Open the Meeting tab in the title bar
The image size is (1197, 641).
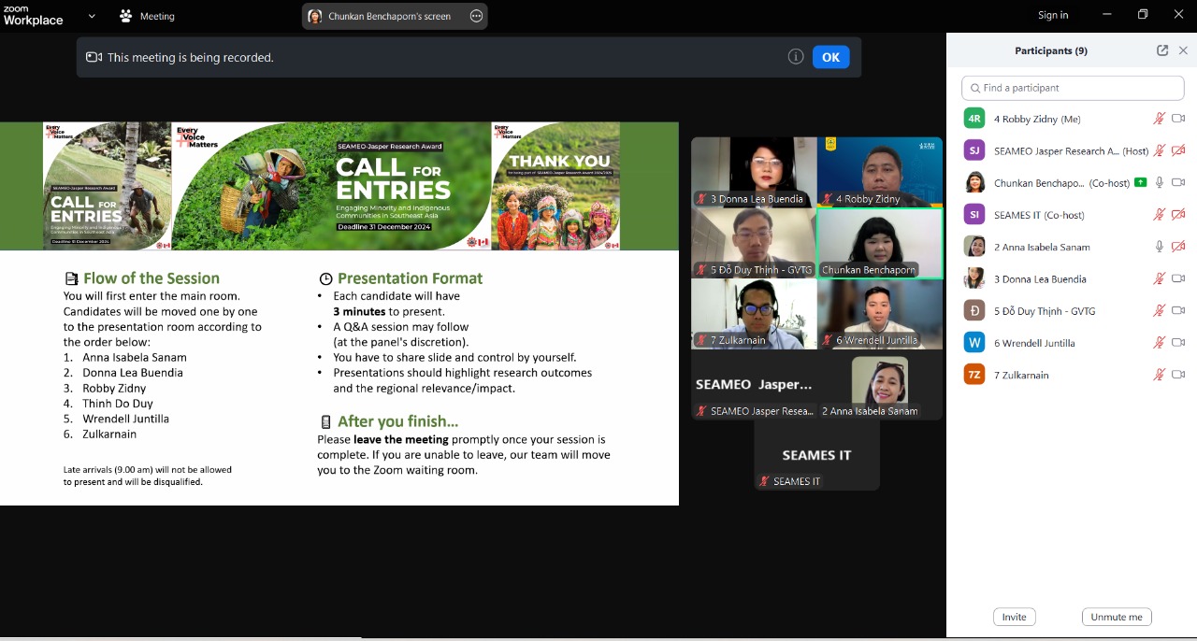click(147, 16)
